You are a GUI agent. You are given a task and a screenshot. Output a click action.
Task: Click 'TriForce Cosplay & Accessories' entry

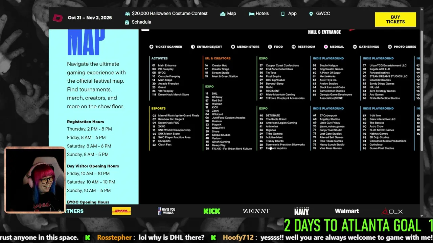click(282, 99)
